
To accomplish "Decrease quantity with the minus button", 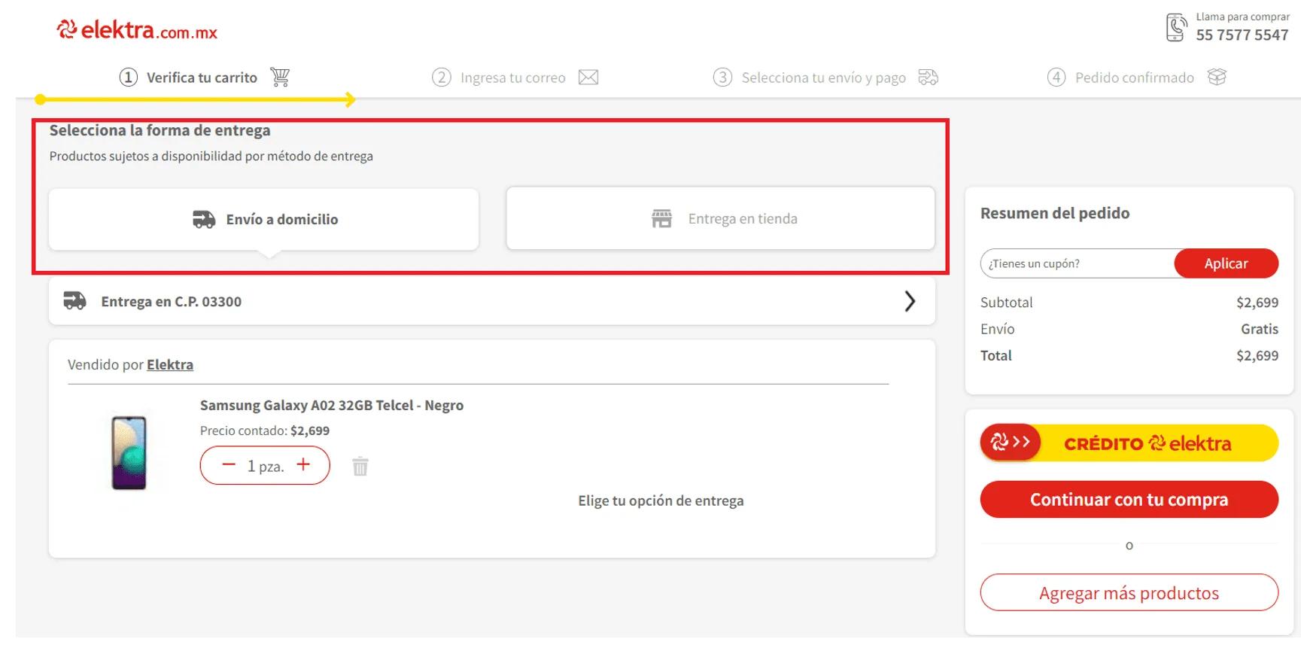I will point(229,465).
